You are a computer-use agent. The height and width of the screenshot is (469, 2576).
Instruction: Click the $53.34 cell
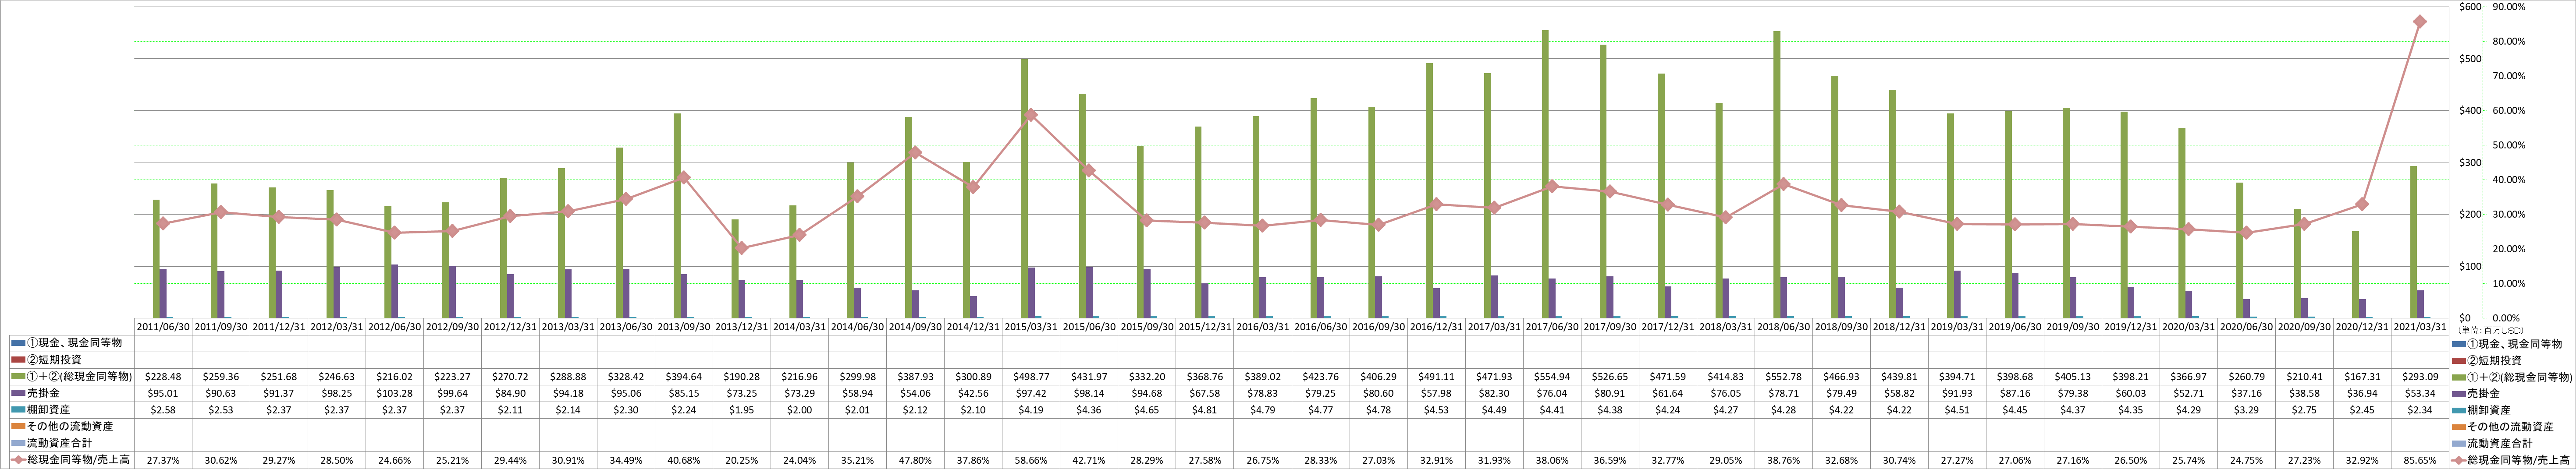(x=2421, y=393)
